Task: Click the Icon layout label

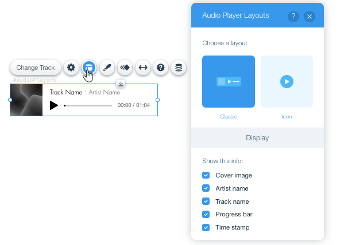Action: (x=287, y=117)
